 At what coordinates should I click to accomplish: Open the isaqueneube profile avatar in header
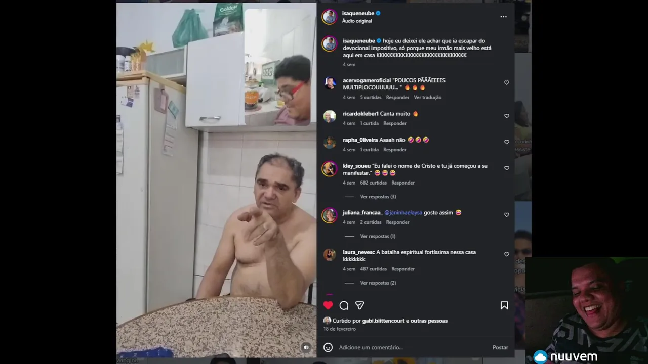[330, 17]
